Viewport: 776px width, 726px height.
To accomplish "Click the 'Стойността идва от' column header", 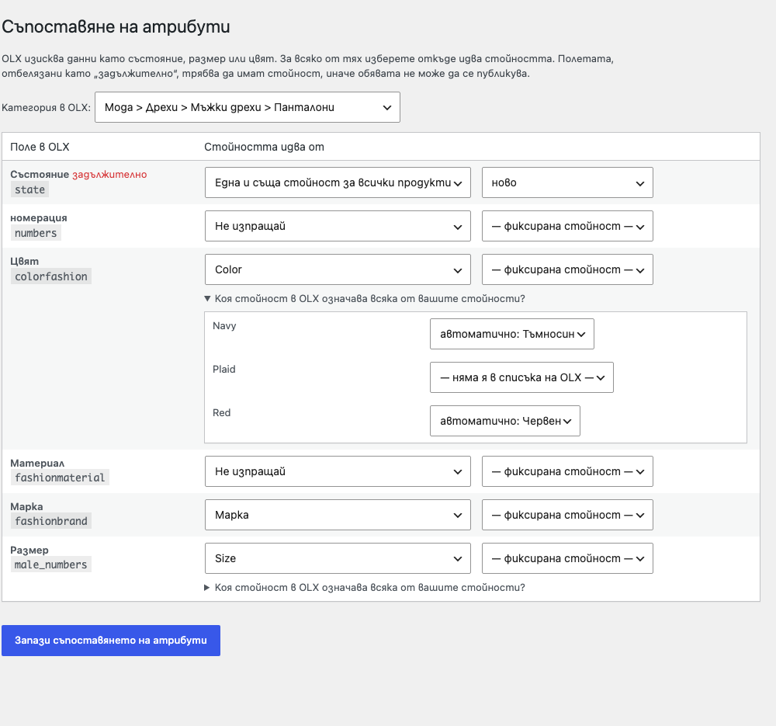I will (x=265, y=147).
